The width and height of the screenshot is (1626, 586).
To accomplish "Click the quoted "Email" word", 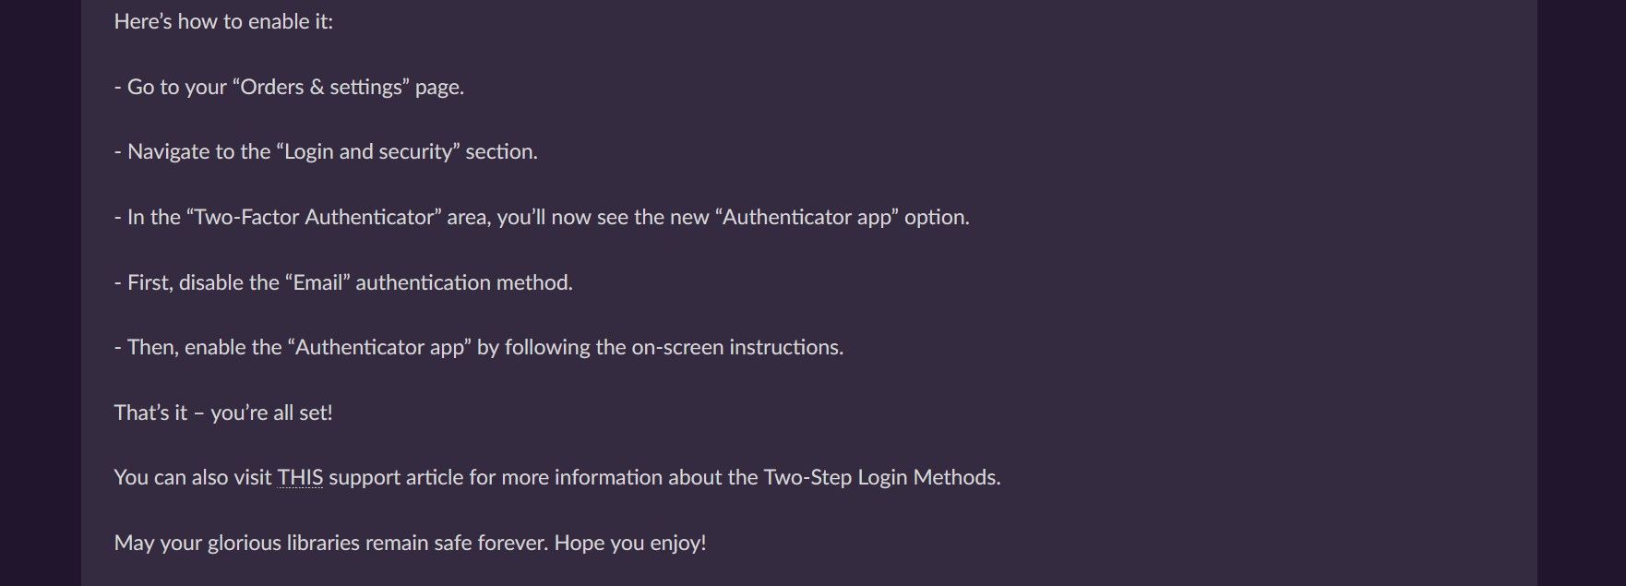I will tap(317, 282).
